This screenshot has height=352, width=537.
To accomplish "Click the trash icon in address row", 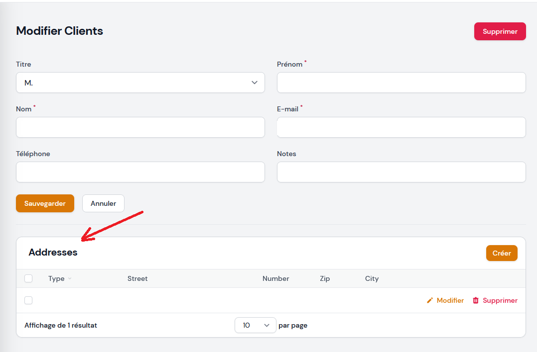I will point(476,300).
